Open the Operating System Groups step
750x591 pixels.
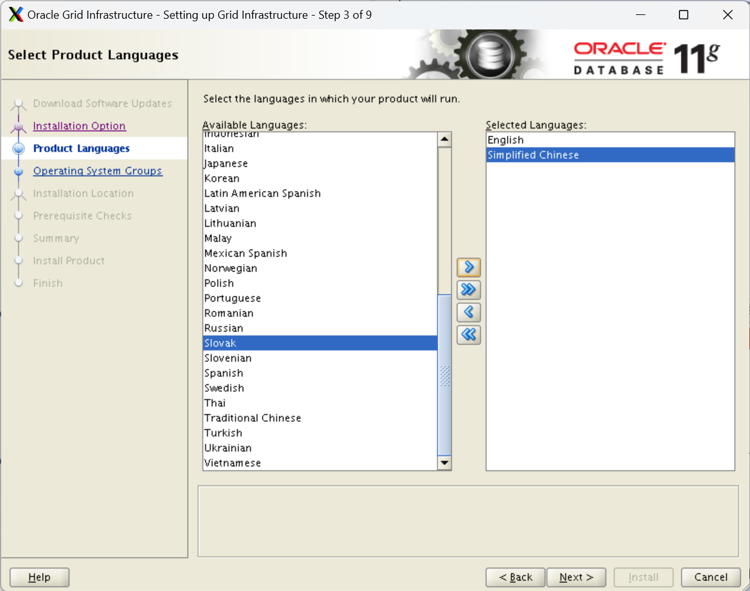point(98,171)
